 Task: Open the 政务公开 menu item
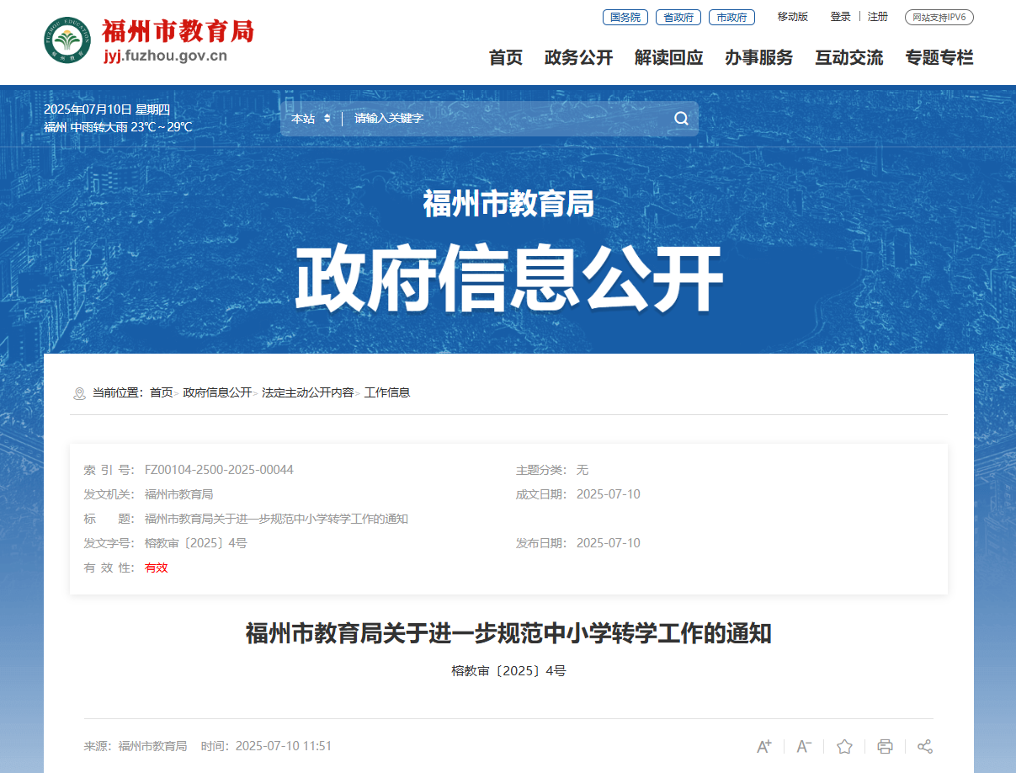pyautogui.click(x=579, y=57)
